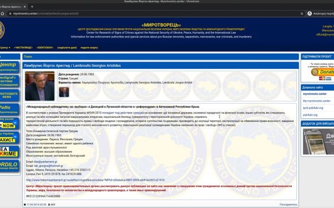This screenshot has width=334, height=208.
Task: Click the record hash code at the bottom
Action: tap(43, 196)
